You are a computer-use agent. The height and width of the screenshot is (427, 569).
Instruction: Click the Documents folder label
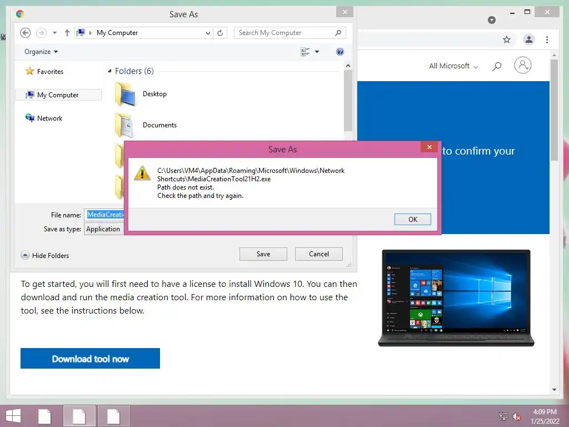(x=159, y=125)
